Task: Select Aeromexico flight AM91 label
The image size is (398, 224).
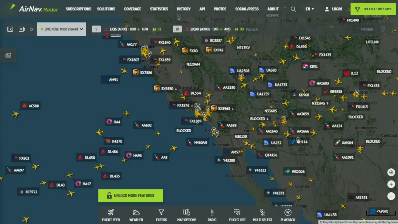Action: pyautogui.click(x=110, y=80)
